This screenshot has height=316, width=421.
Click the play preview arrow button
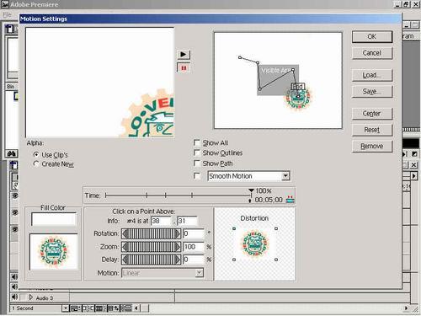(x=184, y=54)
